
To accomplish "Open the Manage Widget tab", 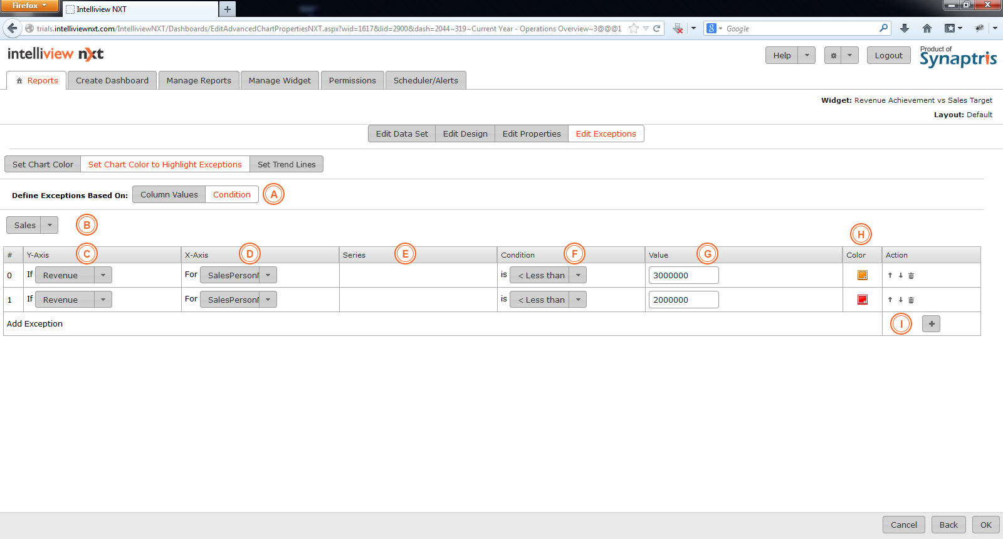I will pos(280,80).
